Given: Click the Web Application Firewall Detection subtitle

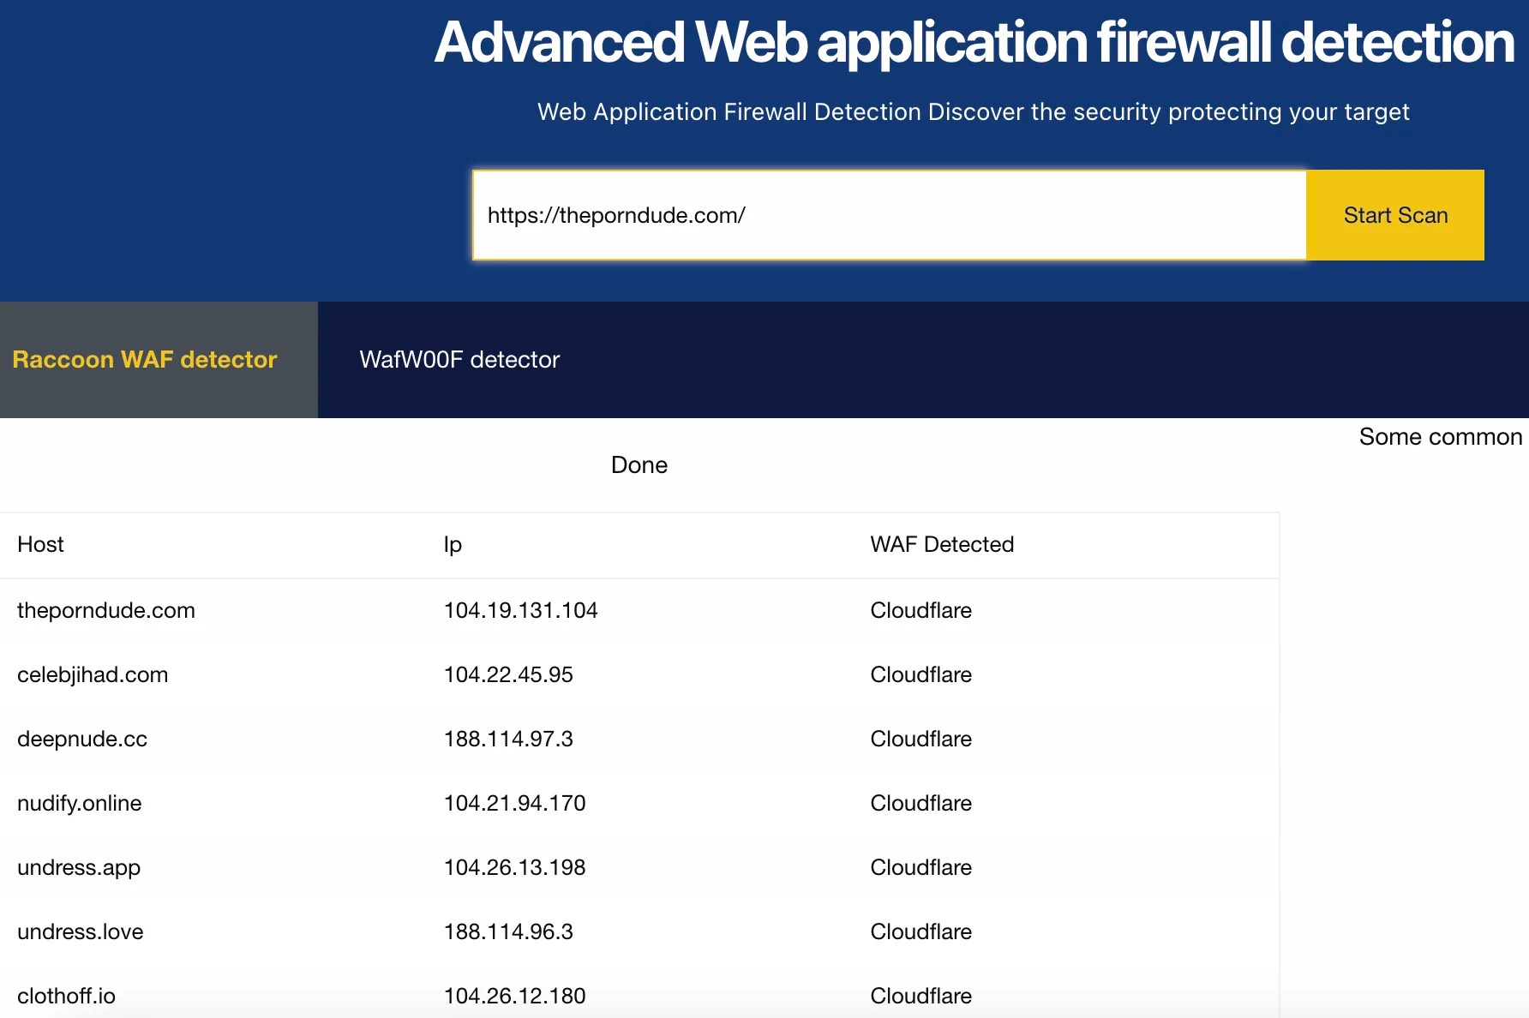Looking at the screenshot, I should [974, 112].
